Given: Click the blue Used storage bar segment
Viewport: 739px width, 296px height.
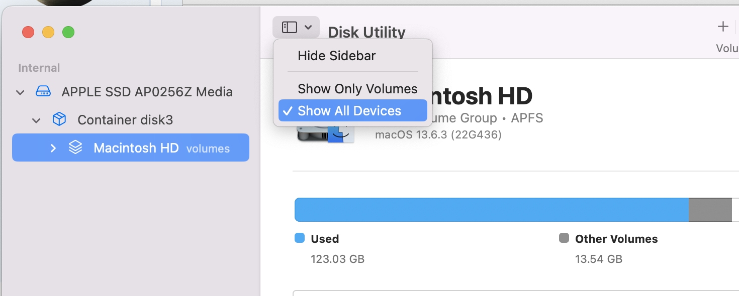Looking at the screenshot, I should pyautogui.click(x=491, y=210).
